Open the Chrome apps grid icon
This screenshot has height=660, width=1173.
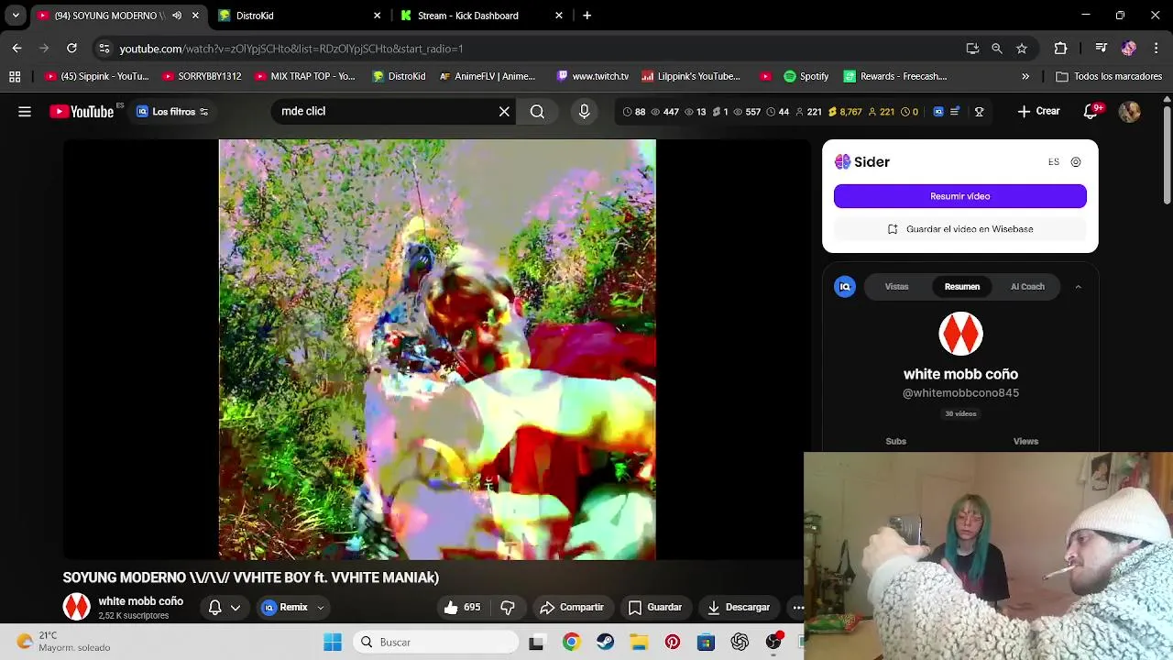click(15, 77)
